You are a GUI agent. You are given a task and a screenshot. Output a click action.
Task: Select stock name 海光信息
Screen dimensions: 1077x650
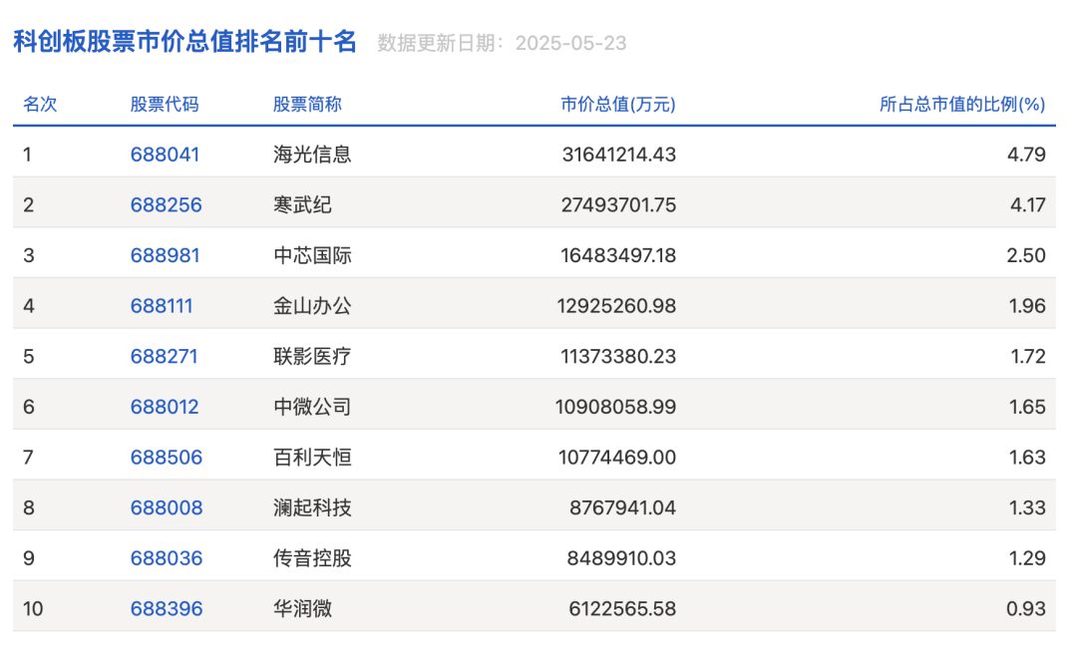312,155
